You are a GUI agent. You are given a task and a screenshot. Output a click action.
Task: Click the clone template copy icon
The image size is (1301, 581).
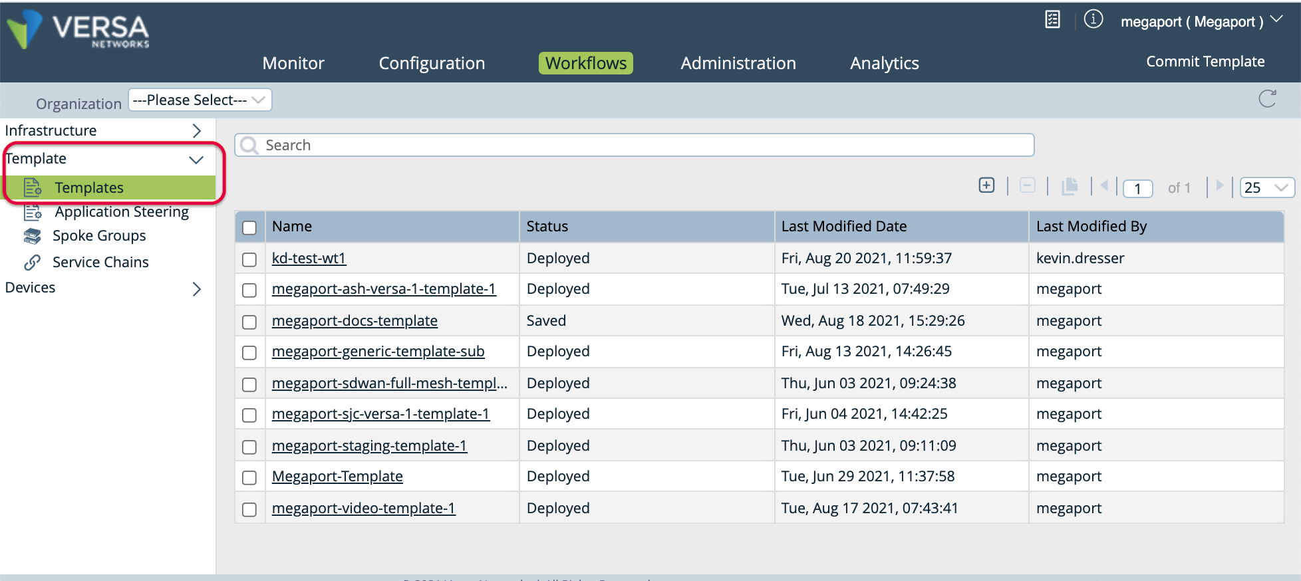1069,186
